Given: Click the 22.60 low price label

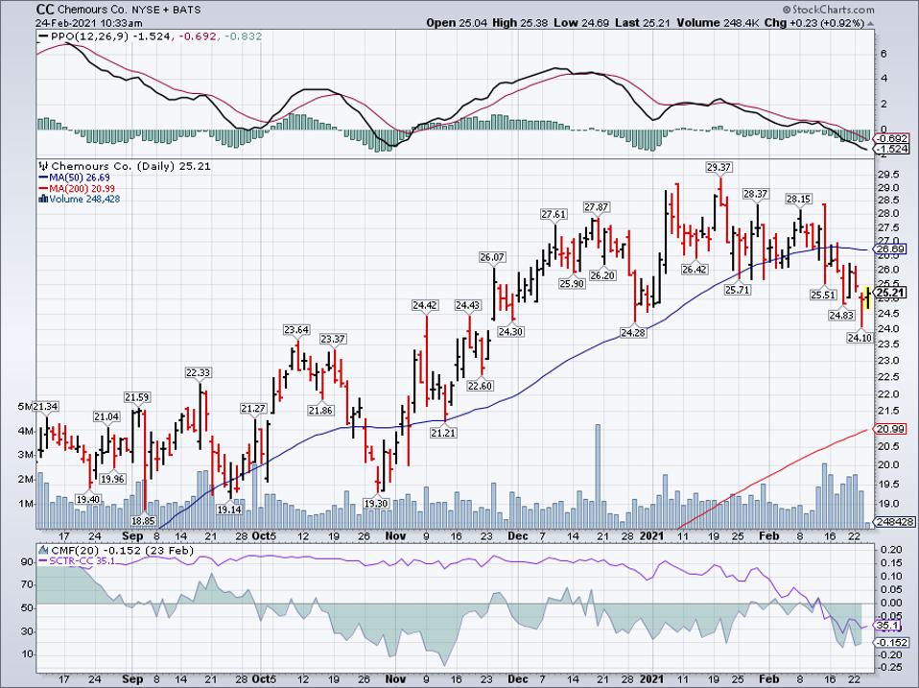Looking at the screenshot, I should (x=480, y=386).
